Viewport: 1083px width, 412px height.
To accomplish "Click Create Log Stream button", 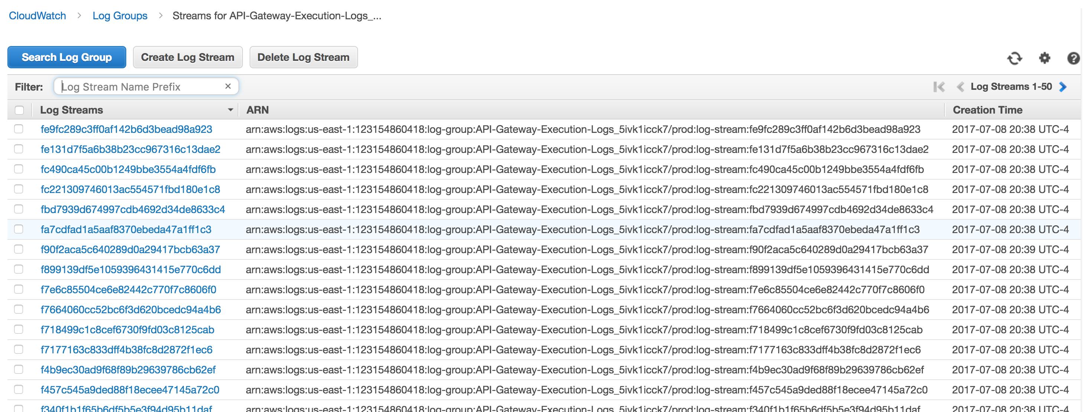I will (x=188, y=57).
